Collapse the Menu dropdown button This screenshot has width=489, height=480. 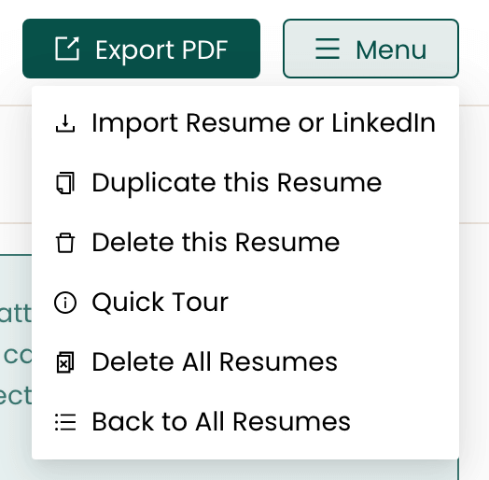(370, 49)
